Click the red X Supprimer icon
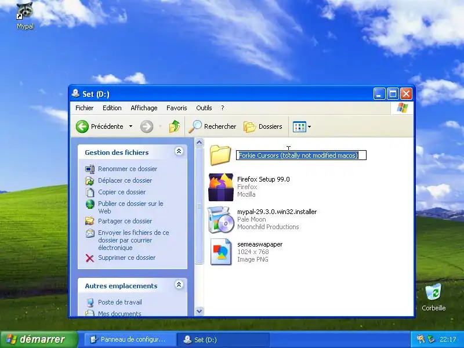Screen dimensions: 464x348 pos(90,258)
